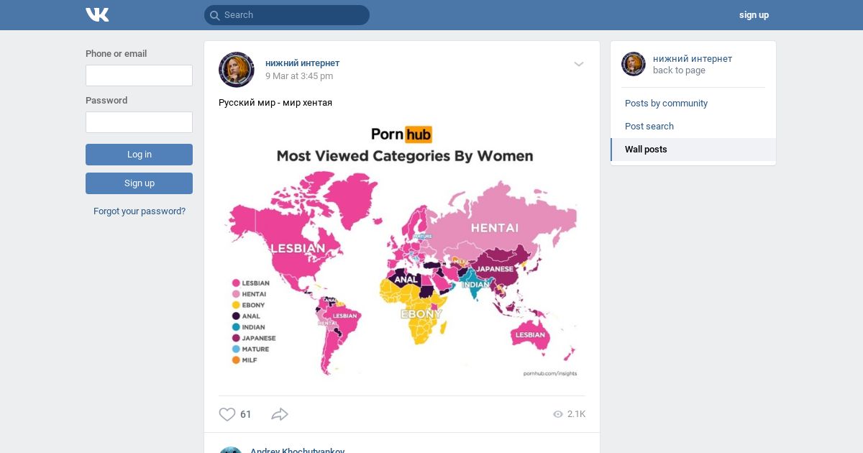Focus the top Search field
Viewport: 863px width, 453px height.
click(287, 15)
